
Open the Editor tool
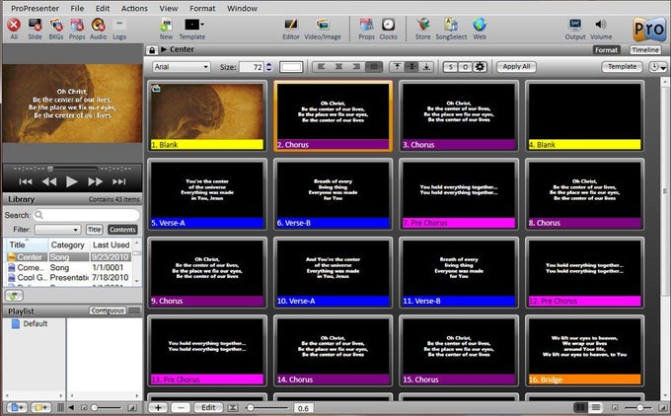[x=291, y=25]
